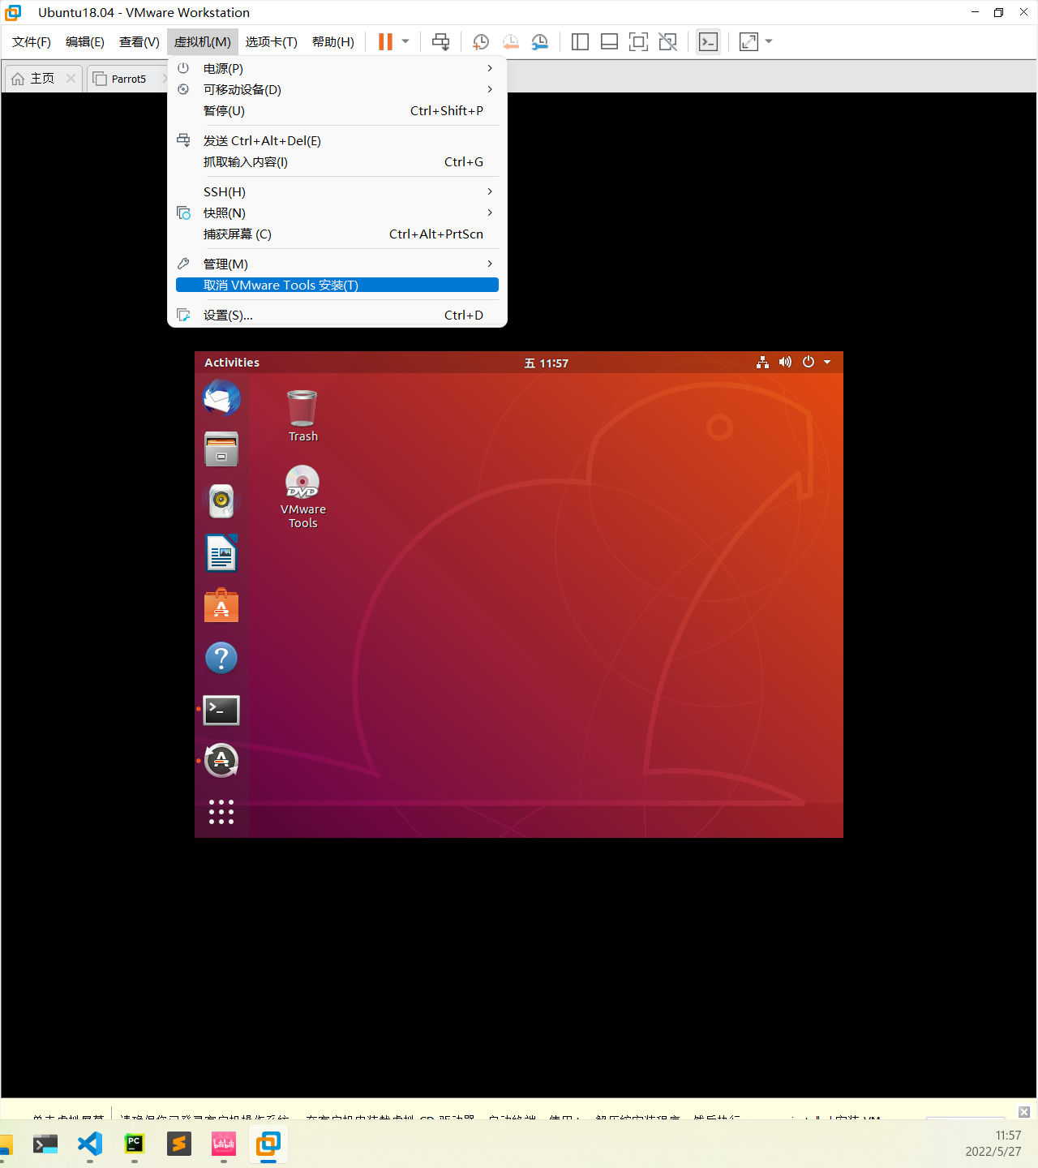
Task: Open Thunderbird from the Ubuntu dock
Action: tap(221, 398)
